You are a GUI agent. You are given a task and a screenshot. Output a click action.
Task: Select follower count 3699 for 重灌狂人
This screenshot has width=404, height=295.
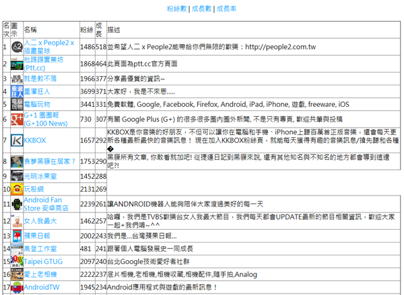pos(88,91)
